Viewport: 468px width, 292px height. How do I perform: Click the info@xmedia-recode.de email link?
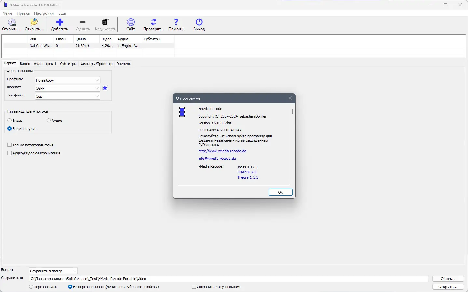click(217, 159)
